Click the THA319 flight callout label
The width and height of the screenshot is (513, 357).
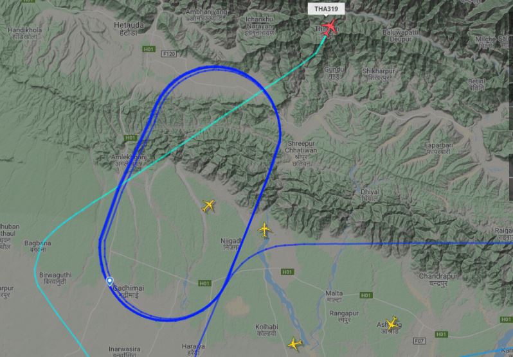tap(326, 9)
